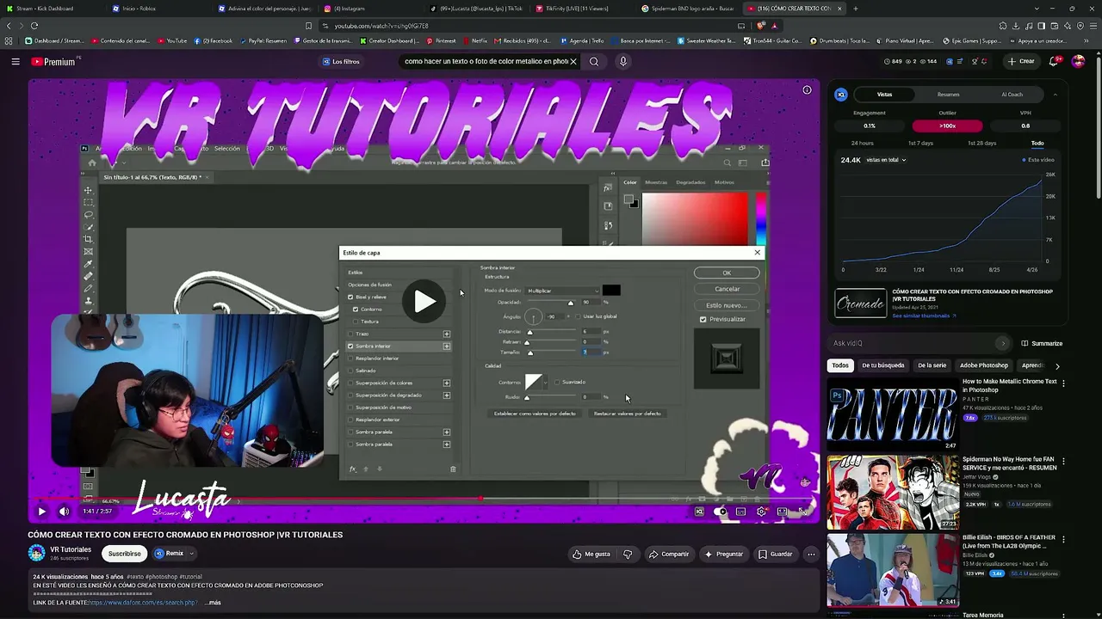Open the AI Coach tab
The width and height of the screenshot is (1102, 619).
pyautogui.click(x=1012, y=95)
